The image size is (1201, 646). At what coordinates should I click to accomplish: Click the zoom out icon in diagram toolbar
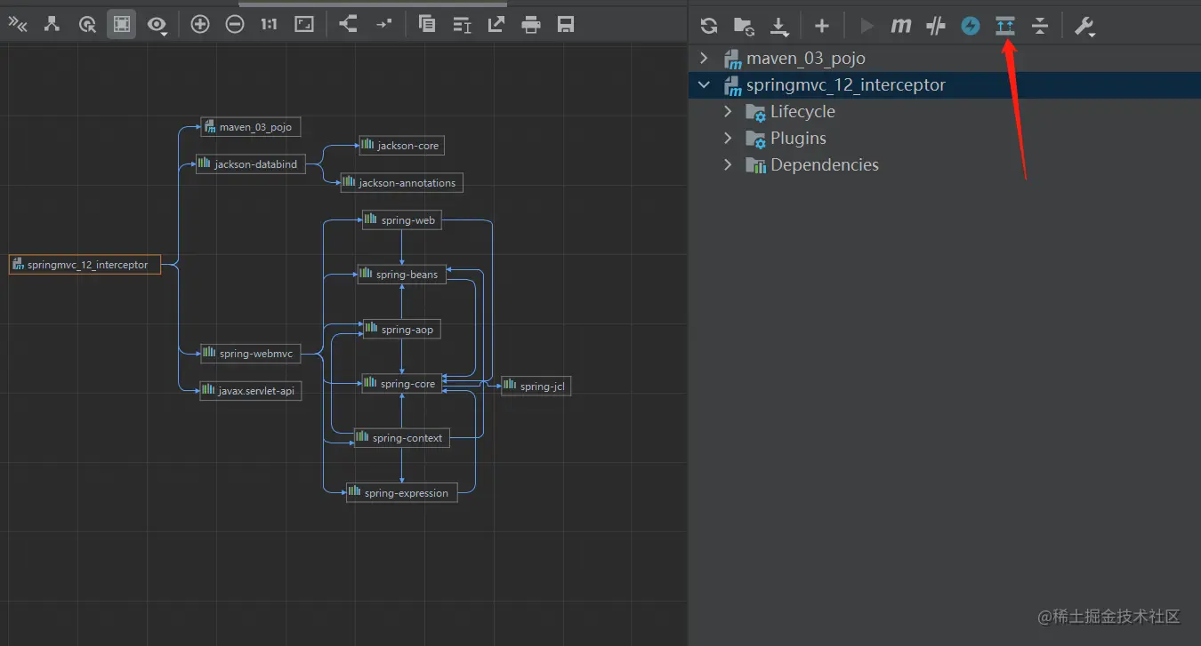(x=235, y=25)
